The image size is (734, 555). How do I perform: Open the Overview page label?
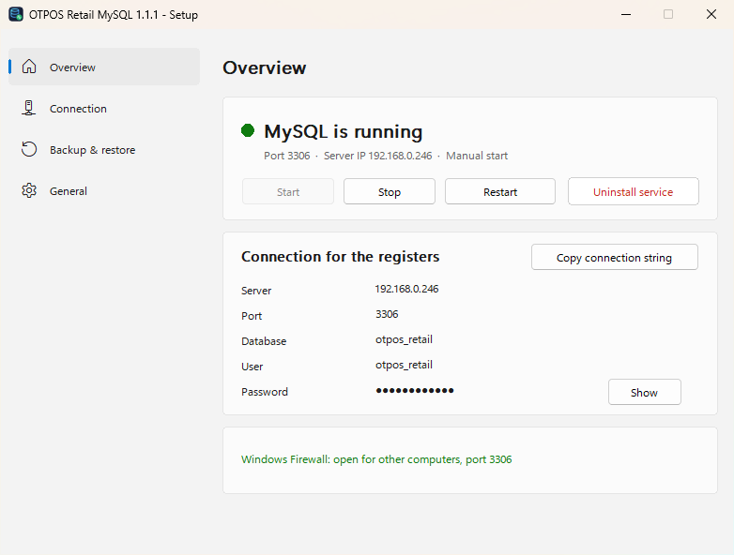point(72,67)
